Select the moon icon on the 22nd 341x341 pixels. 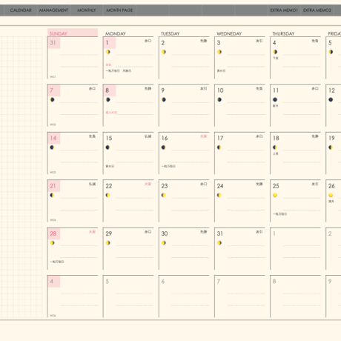coord(107,195)
